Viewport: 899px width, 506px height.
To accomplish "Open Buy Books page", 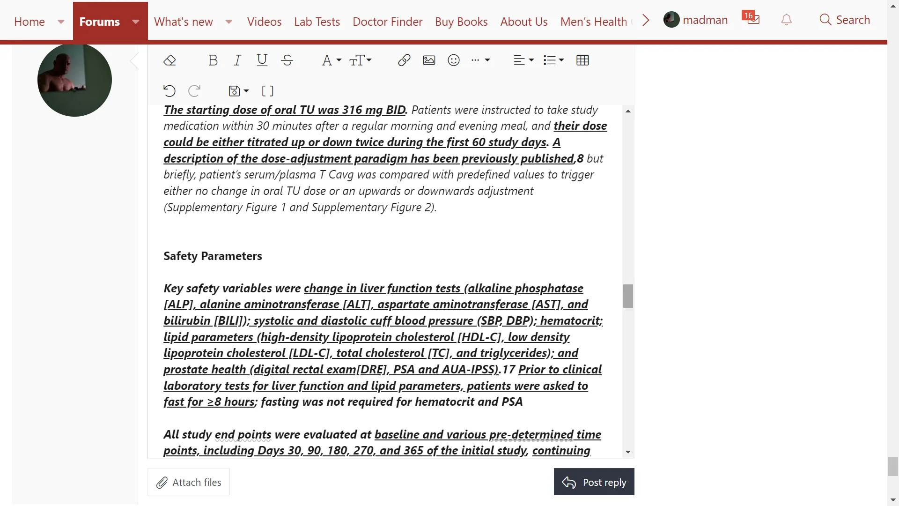I will 461,22.
